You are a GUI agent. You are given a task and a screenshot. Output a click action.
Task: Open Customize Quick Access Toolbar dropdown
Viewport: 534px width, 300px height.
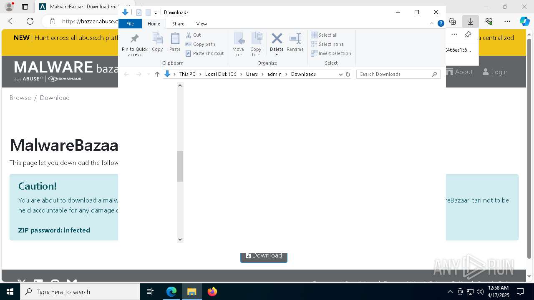pyautogui.click(x=156, y=12)
